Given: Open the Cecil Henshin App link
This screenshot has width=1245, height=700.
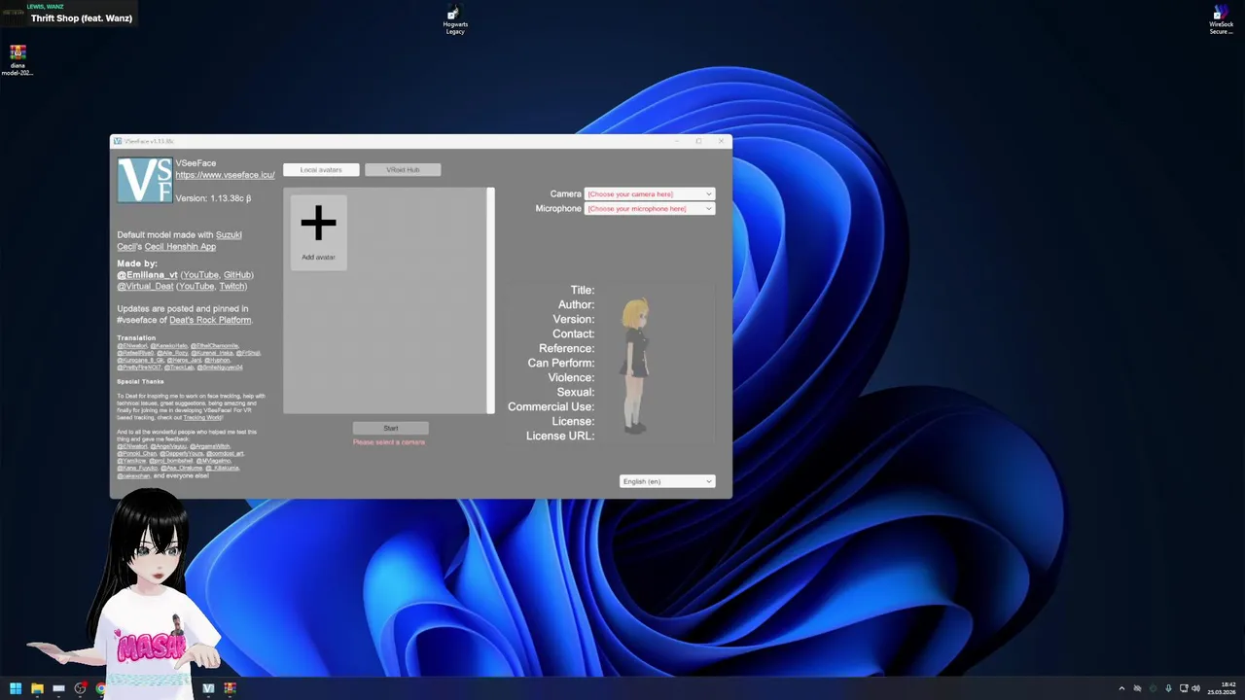Looking at the screenshot, I should click(x=180, y=247).
